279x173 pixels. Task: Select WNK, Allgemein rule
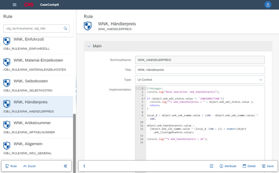pos(37,148)
